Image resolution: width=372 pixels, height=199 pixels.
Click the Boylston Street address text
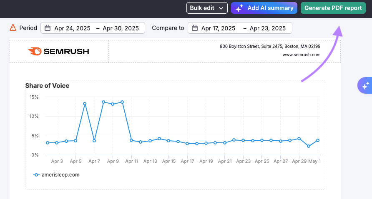click(270, 46)
